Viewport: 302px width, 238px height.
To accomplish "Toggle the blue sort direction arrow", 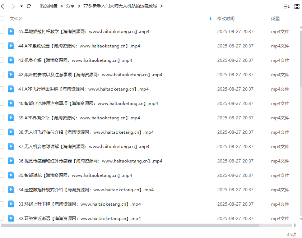I will click(x=210, y=19).
